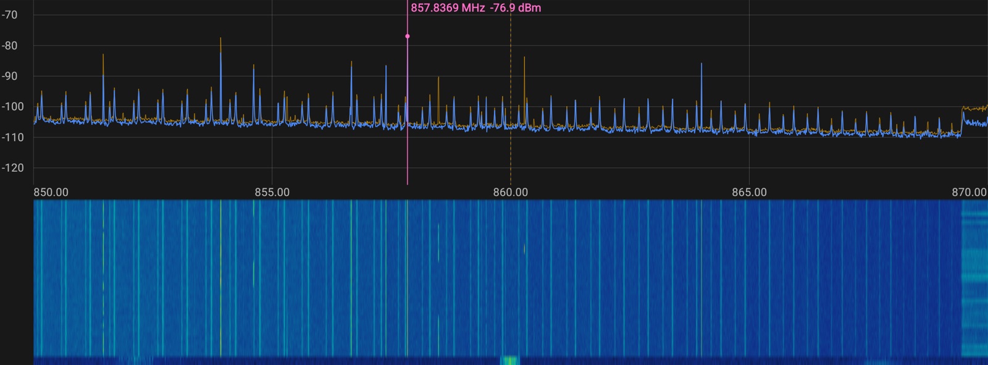This screenshot has height=365, width=988.
Task: Click the -110 dBm scale label
Action: (x=12, y=137)
